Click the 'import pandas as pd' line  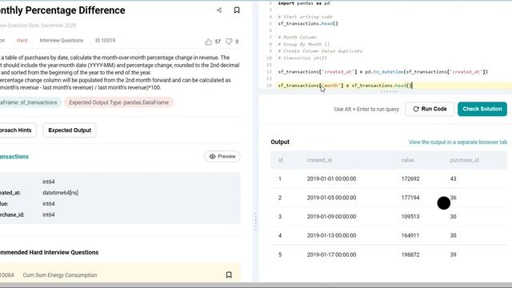pos(304,3)
